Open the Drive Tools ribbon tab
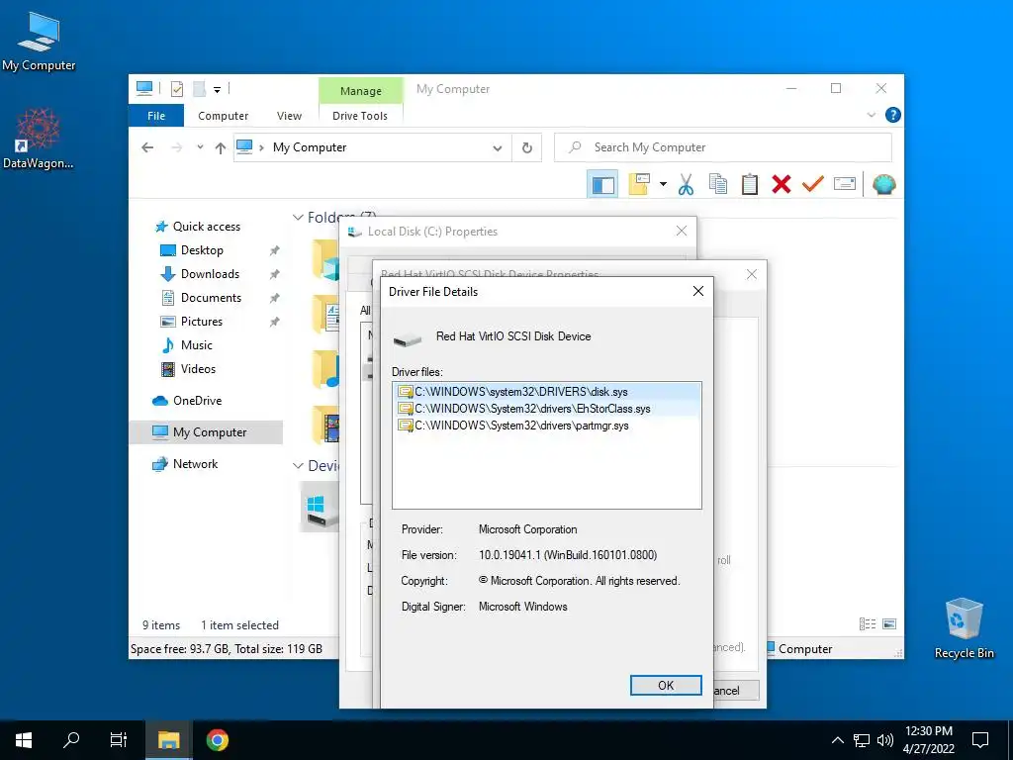This screenshot has height=760, width=1013. click(360, 116)
